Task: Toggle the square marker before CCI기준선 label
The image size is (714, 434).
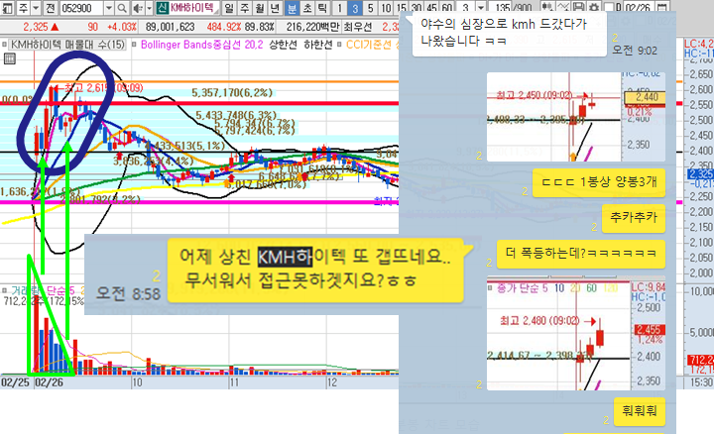Action: pyautogui.click(x=339, y=45)
